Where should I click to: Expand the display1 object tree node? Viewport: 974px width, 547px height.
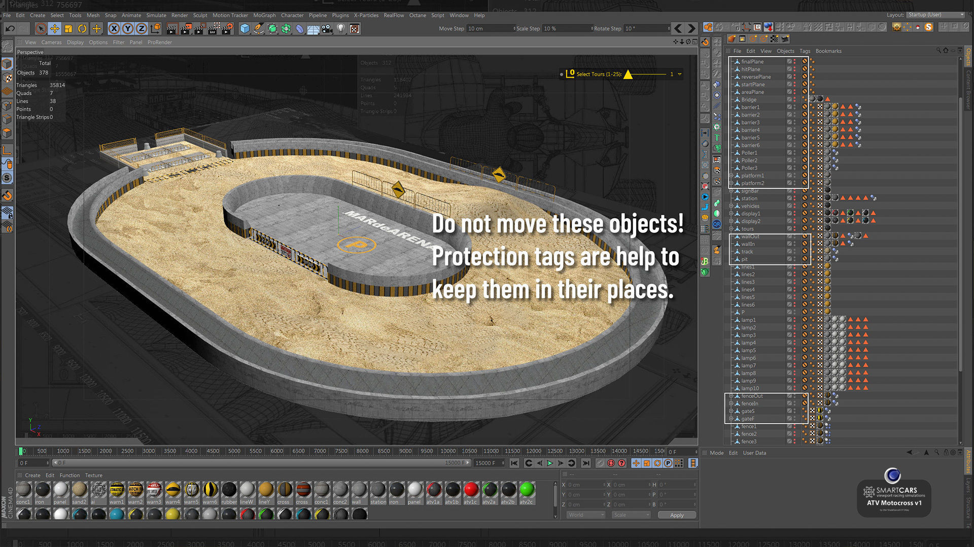(731, 214)
